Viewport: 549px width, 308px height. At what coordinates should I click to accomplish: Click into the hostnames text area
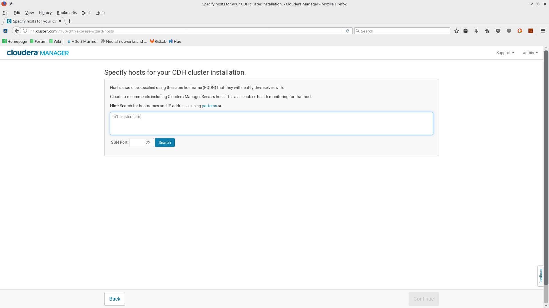pos(272,123)
